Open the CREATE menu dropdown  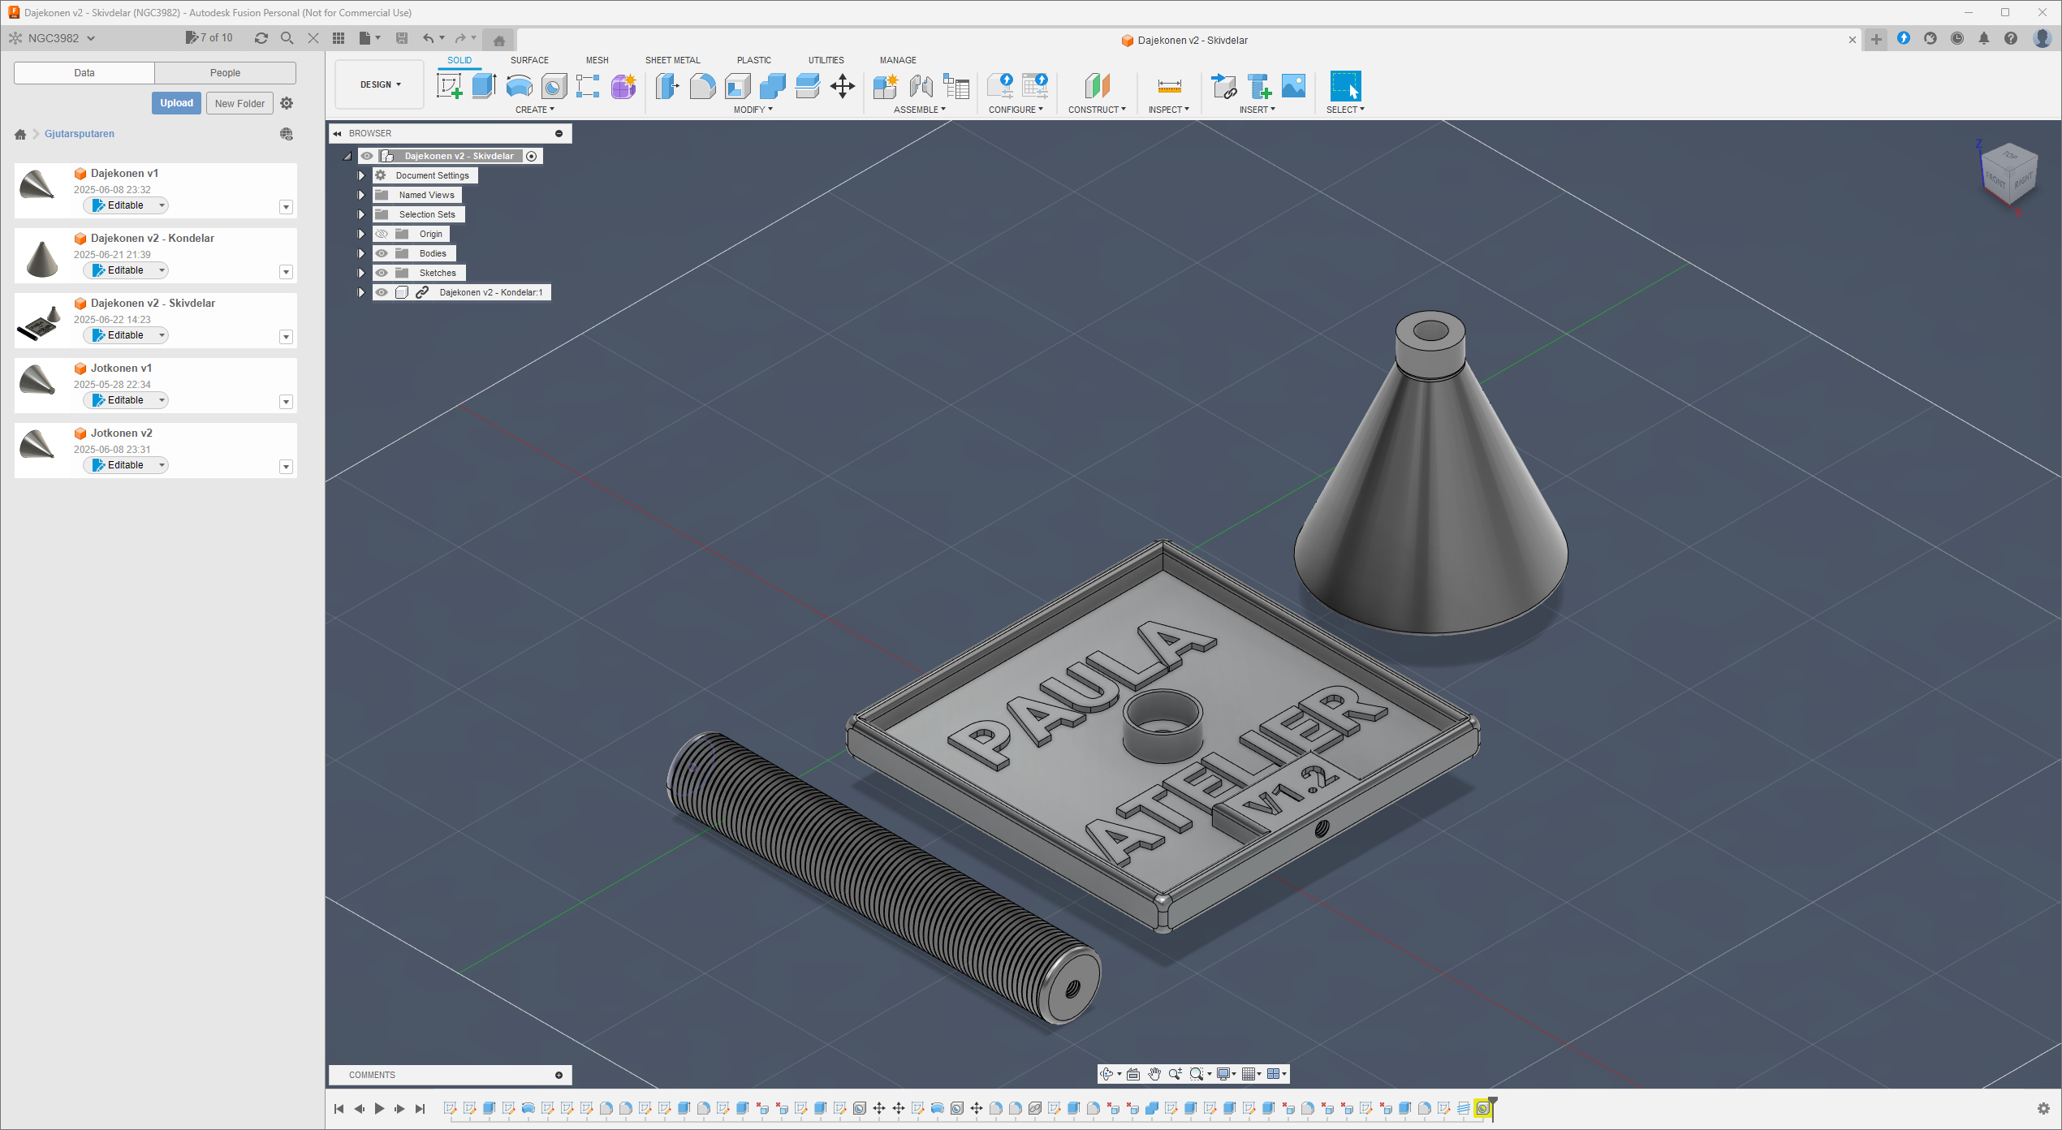tap(534, 110)
